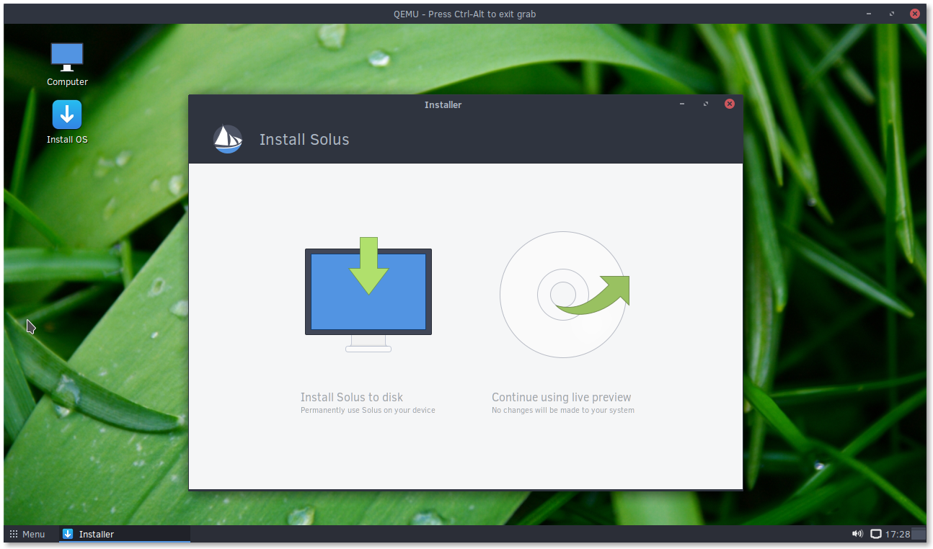Click the Install Solus header title

pyautogui.click(x=304, y=140)
